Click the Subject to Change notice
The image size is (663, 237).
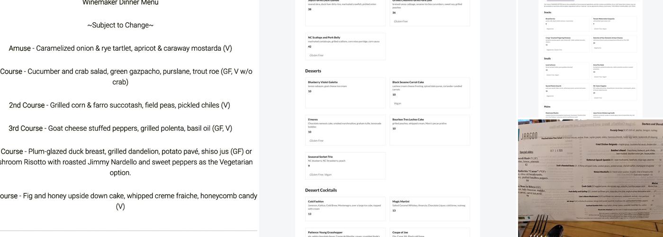tap(120, 25)
